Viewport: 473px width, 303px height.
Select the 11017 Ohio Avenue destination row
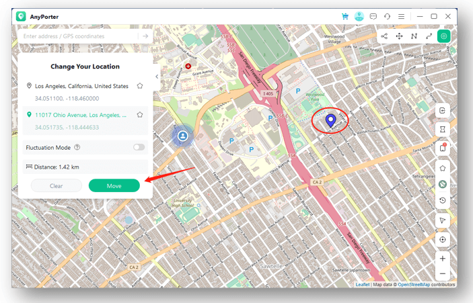point(85,120)
